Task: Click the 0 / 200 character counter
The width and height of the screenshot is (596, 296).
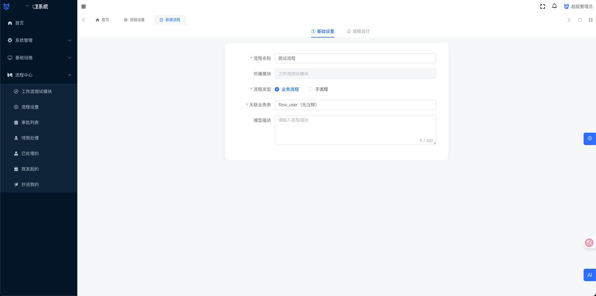Action: (x=426, y=141)
